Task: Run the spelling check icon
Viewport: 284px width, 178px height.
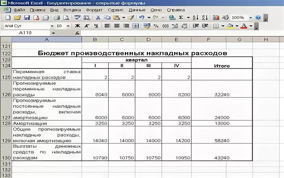Action: 77,17
